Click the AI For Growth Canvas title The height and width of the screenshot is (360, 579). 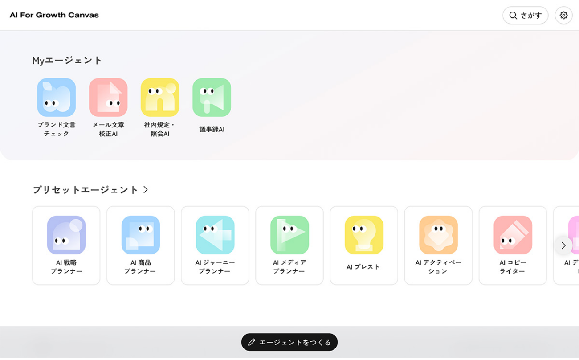54,15
